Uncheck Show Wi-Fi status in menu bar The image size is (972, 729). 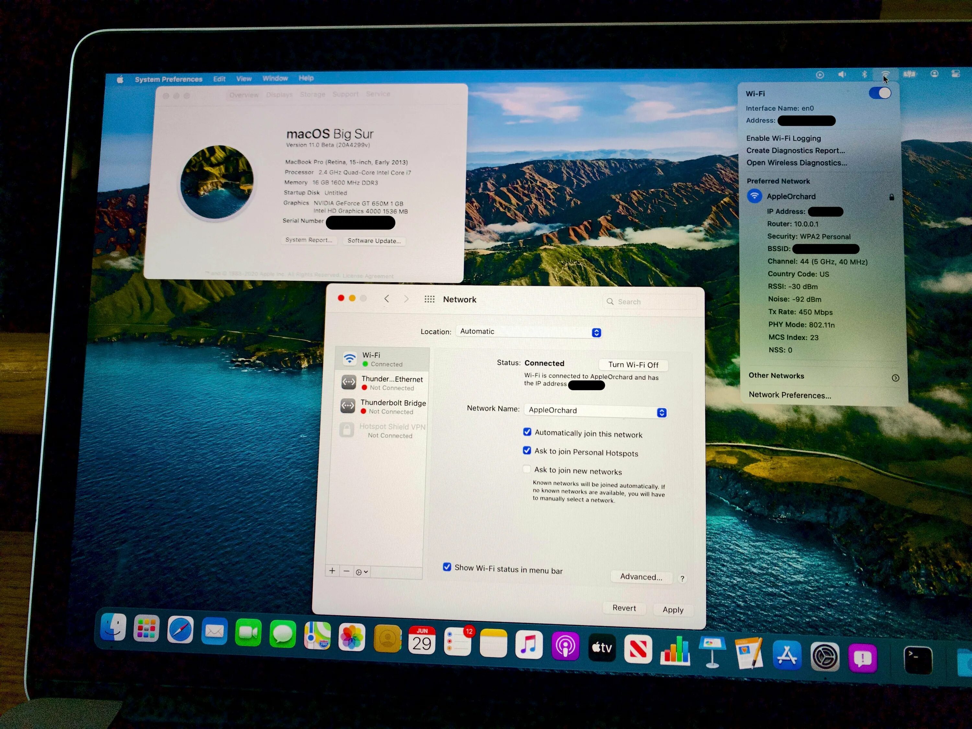tap(447, 567)
